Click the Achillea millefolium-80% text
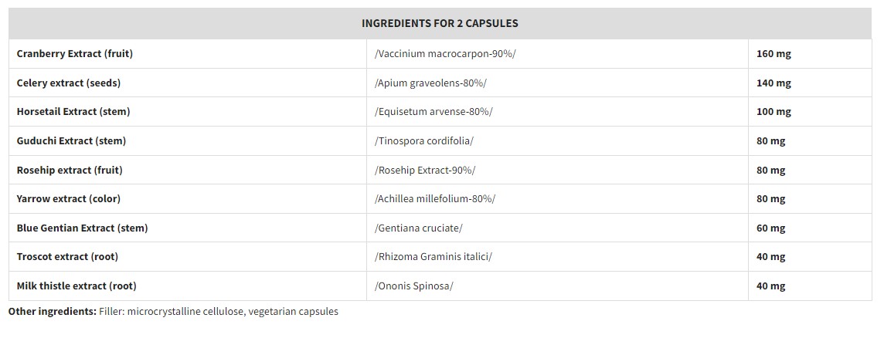Screen dimensions: 884x338 pos(435,198)
